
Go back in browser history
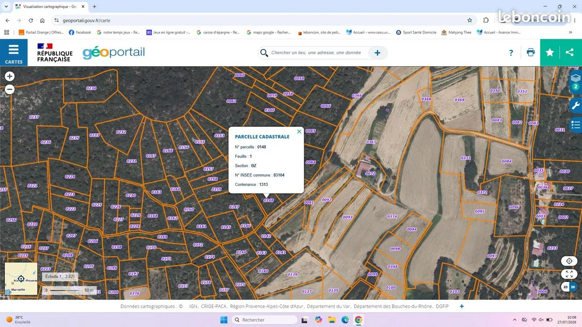[x=7, y=20]
